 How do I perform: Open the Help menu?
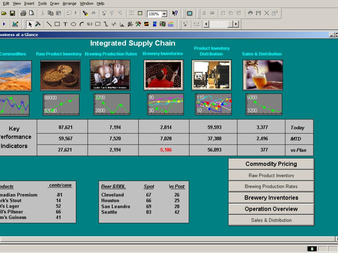[x=100, y=3]
